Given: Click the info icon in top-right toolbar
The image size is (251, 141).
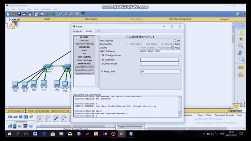Looking at the screenshot, I should point(238,14).
